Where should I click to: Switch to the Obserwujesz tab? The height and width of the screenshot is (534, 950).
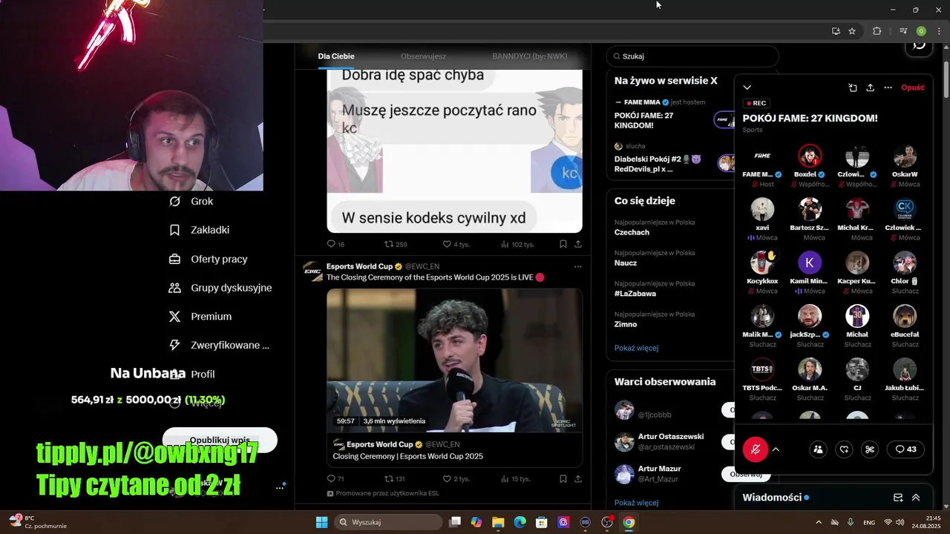click(x=423, y=56)
